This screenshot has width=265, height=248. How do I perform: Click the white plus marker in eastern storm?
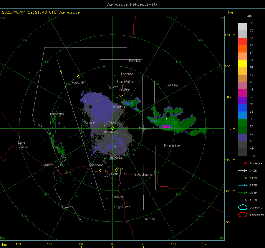[x=166, y=119]
